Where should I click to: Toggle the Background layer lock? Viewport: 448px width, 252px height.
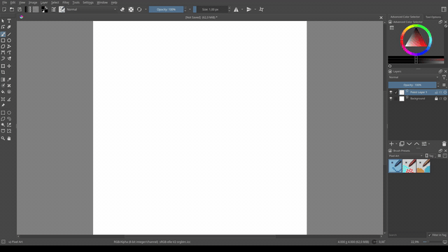pos(436,99)
